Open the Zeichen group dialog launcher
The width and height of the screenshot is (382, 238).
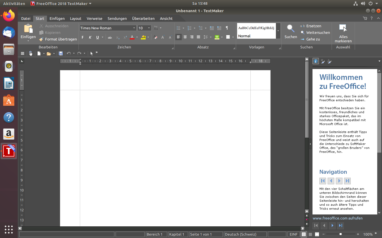[173, 48]
